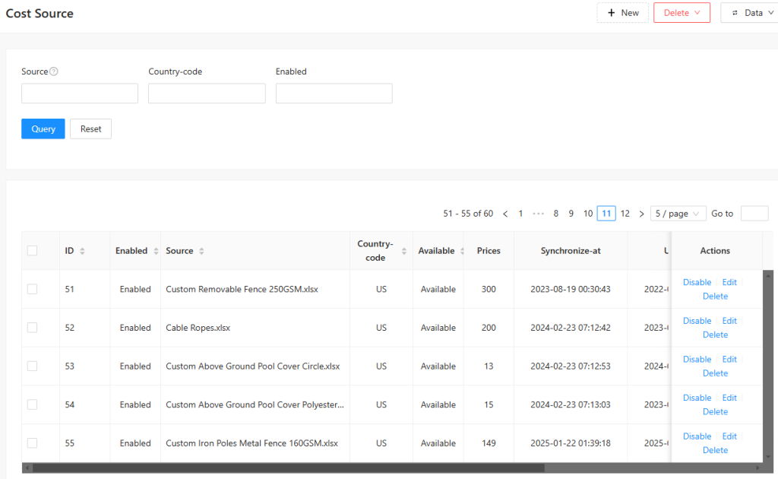Sort table by Enabled column arrows
Screen dimensions: 778x479
coord(156,251)
